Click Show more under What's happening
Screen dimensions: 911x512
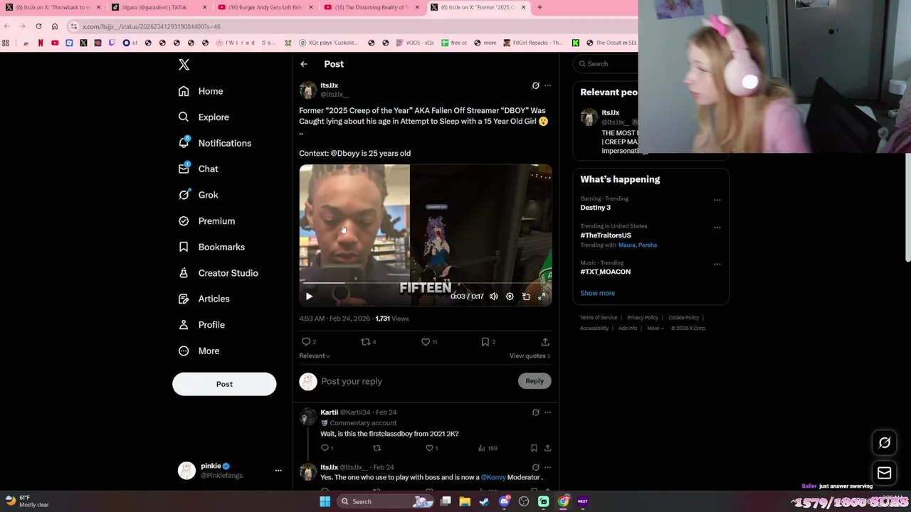[x=597, y=293]
